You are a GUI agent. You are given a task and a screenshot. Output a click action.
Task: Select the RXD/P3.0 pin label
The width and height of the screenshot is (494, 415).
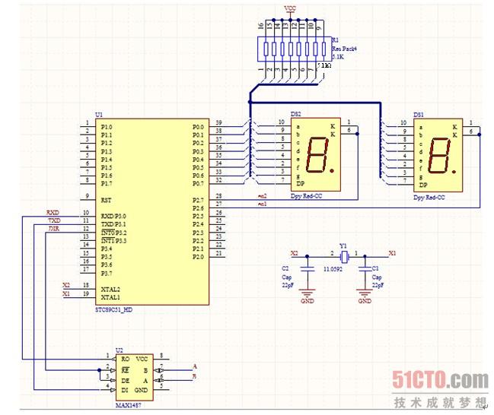point(113,217)
